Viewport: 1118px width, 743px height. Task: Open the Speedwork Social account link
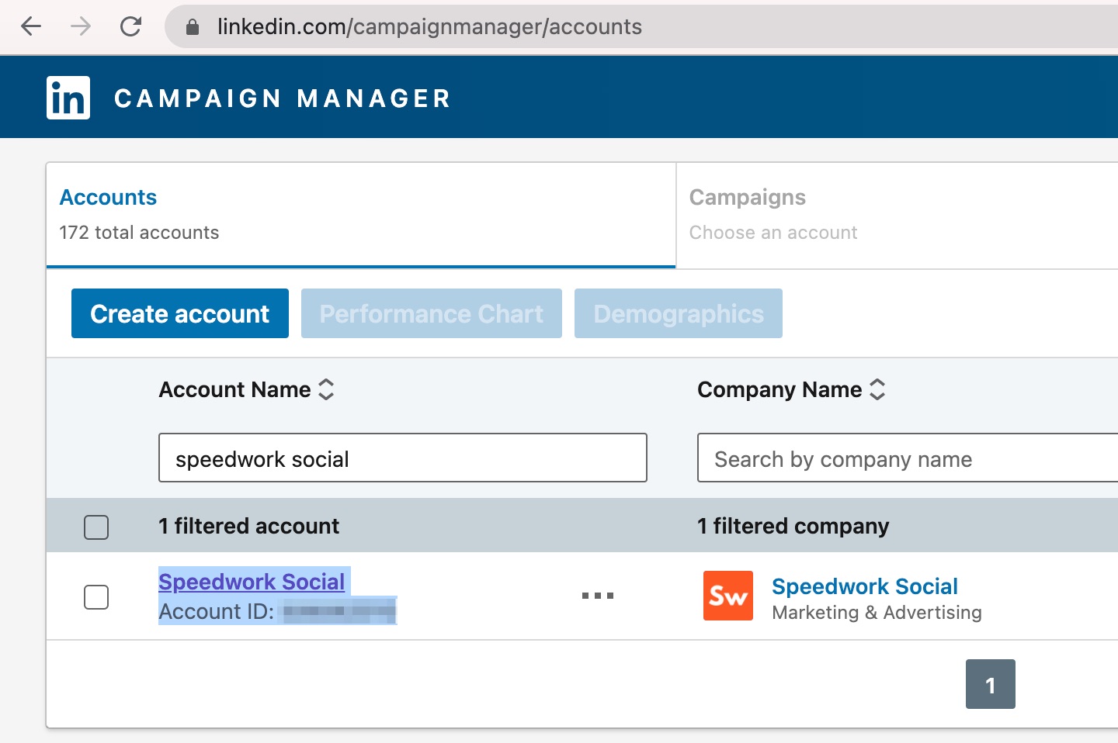click(252, 582)
